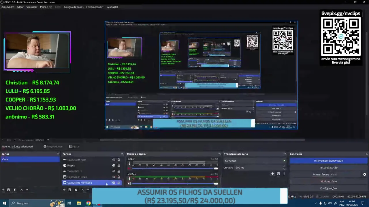Undock the Mixer de áudio panel
Image resolution: width=369 pixels, height=207 pixels.
point(219,154)
